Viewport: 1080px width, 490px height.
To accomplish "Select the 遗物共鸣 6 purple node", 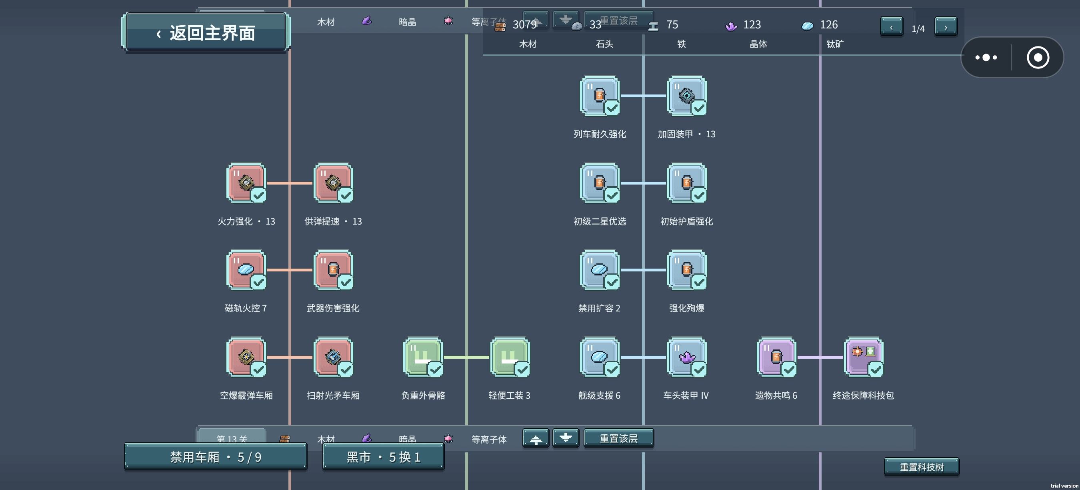I will pyautogui.click(x=776, y=357).
